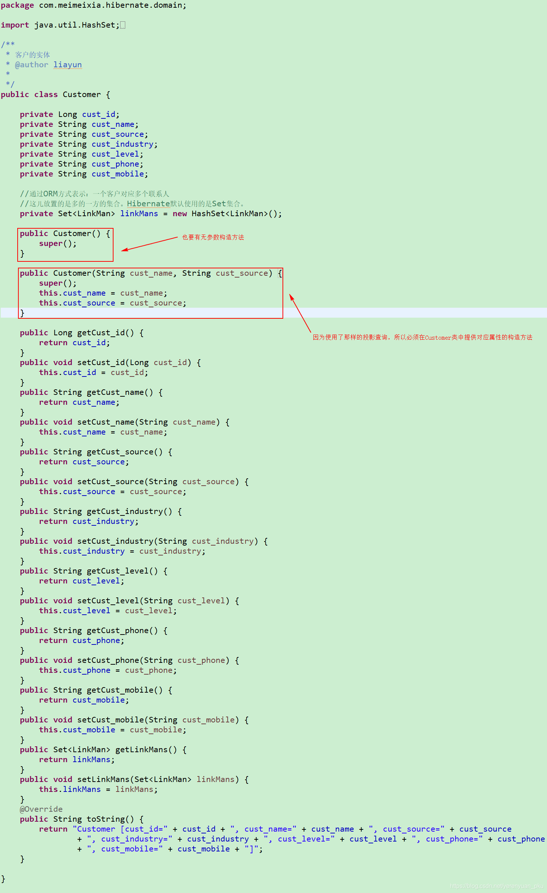Viewport: 547px width, 893px height.
Task: Click the @author liayun javadoc text
Action: point(48,65)
